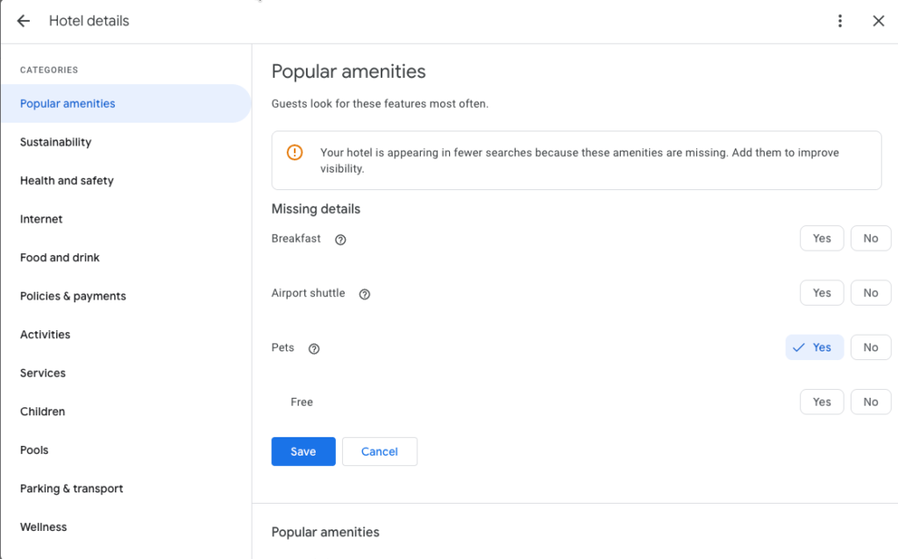The image size is (898, 559).
Task: Select Yes for Breakfast
Action: 822,238
